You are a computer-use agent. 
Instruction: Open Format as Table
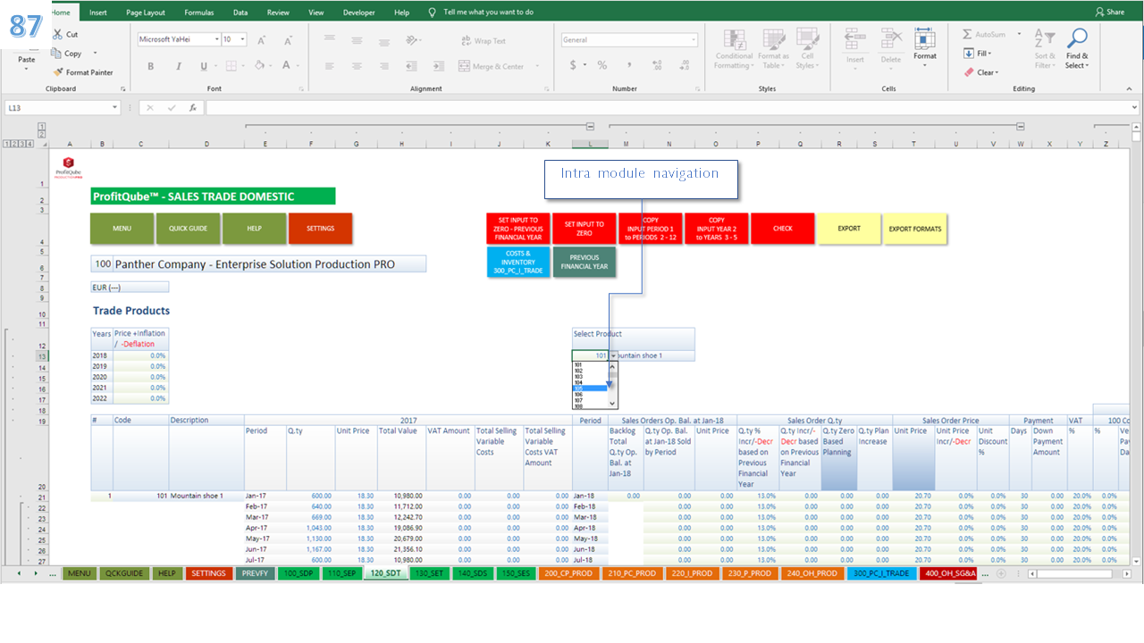[773, 49]
